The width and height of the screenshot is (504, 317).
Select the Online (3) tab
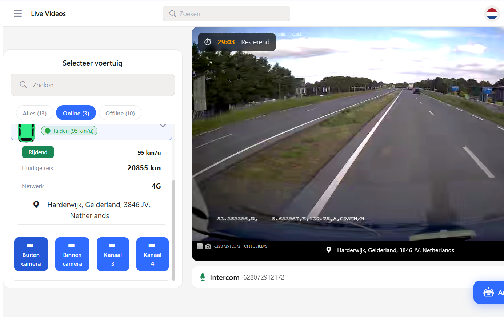[76, 113]
